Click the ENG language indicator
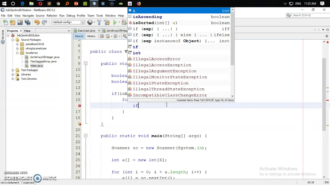Viewport: 330px width, 185px height. tap(298, 4)
